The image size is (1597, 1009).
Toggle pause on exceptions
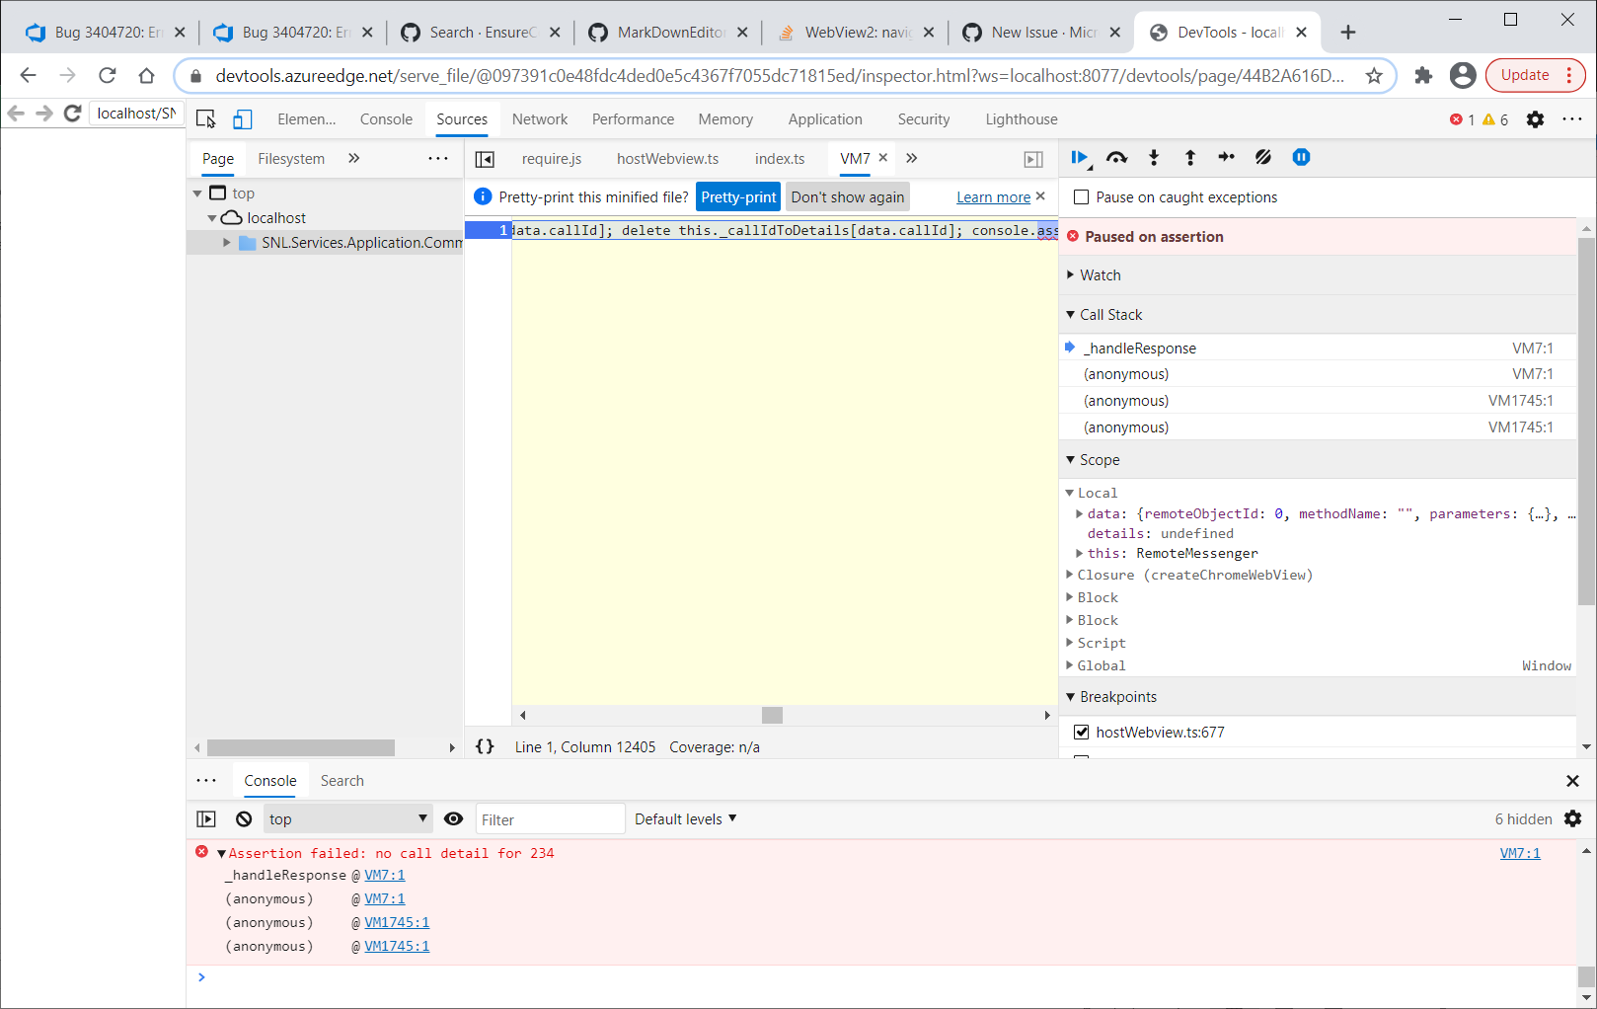1301,157
